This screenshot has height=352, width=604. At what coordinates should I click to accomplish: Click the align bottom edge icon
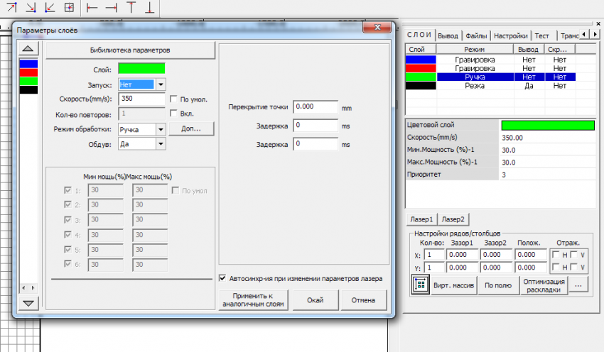tap(150, 8)
